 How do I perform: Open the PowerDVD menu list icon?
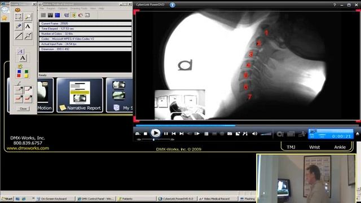pyautogui.click(x=206, y=134)
